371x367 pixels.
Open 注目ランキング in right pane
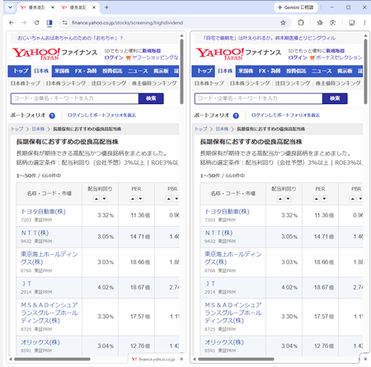coord(293,83)
